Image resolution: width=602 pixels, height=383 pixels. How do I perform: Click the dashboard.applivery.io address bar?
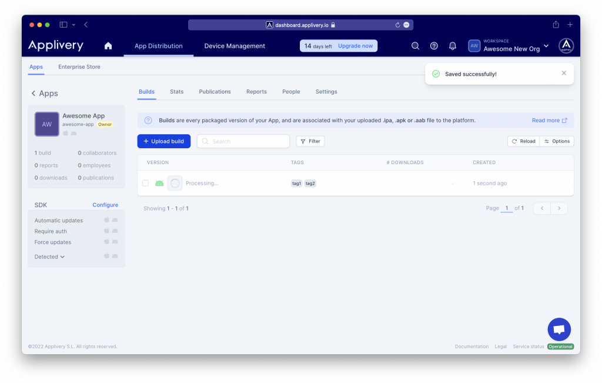coord(300,25)
